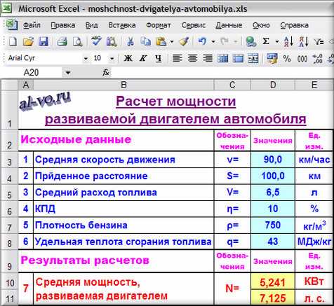Expand the Arial Cyr font dropdown
Image resolution: width=334 pixels, height=306 pixels.
(86, 58)
